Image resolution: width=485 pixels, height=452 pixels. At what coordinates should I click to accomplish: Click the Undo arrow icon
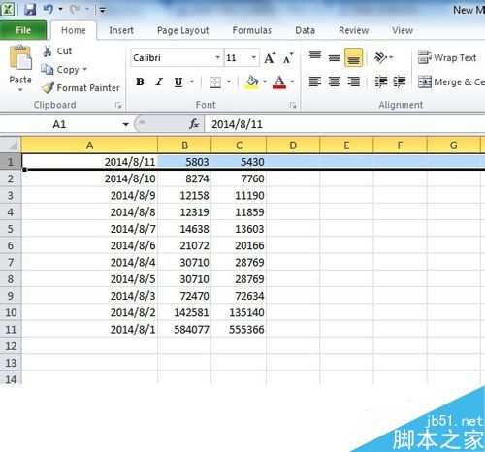click(48, 9)
